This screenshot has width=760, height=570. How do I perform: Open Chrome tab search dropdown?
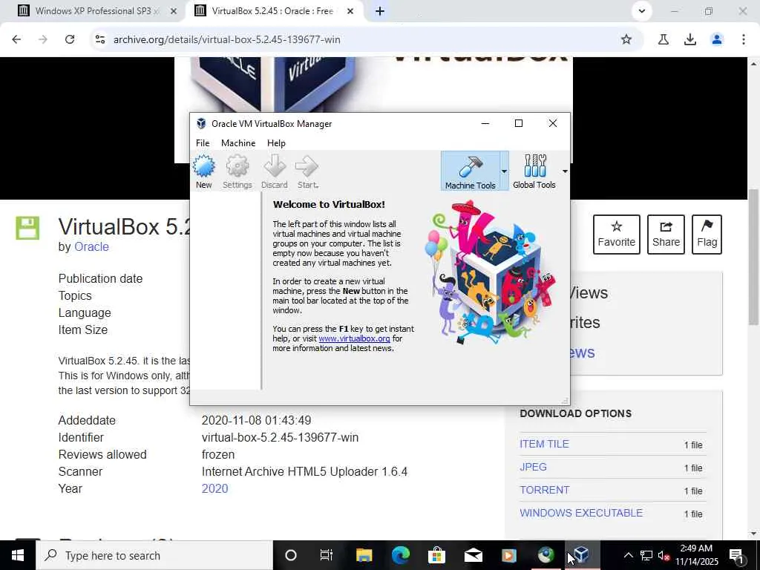pos(642,11)
